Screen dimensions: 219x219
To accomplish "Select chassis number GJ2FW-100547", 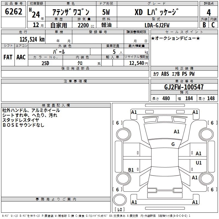I will coord(184,87).
